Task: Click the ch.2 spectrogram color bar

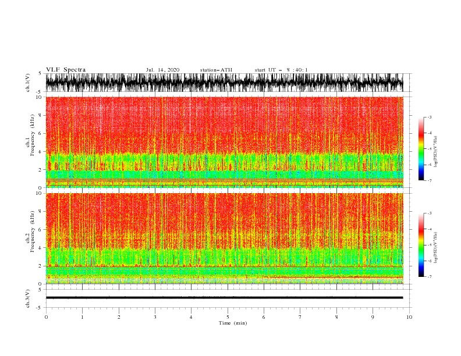Action: pos(421,245)
